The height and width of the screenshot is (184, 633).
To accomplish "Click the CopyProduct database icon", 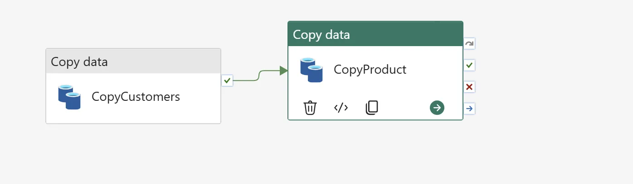I will [312, 70].
